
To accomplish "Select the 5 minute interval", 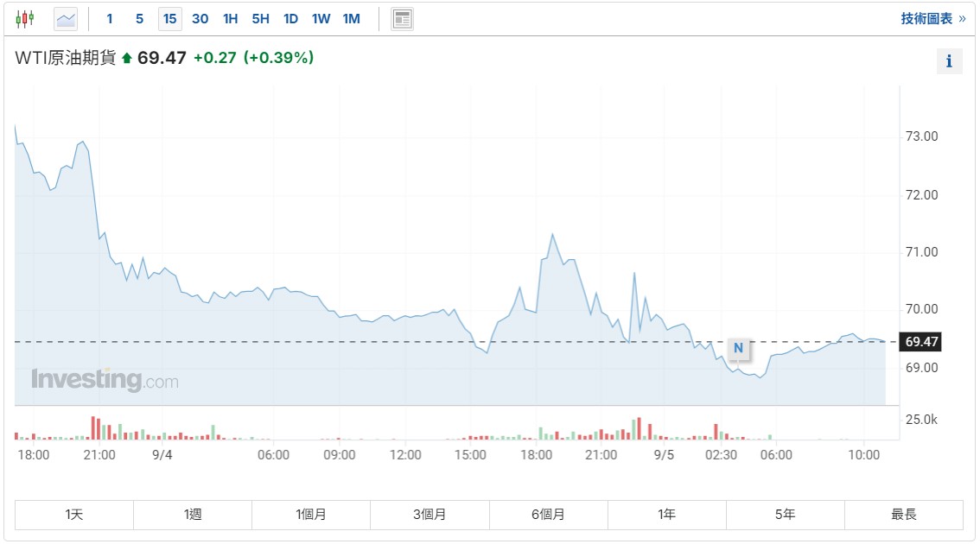I will 139,19.
